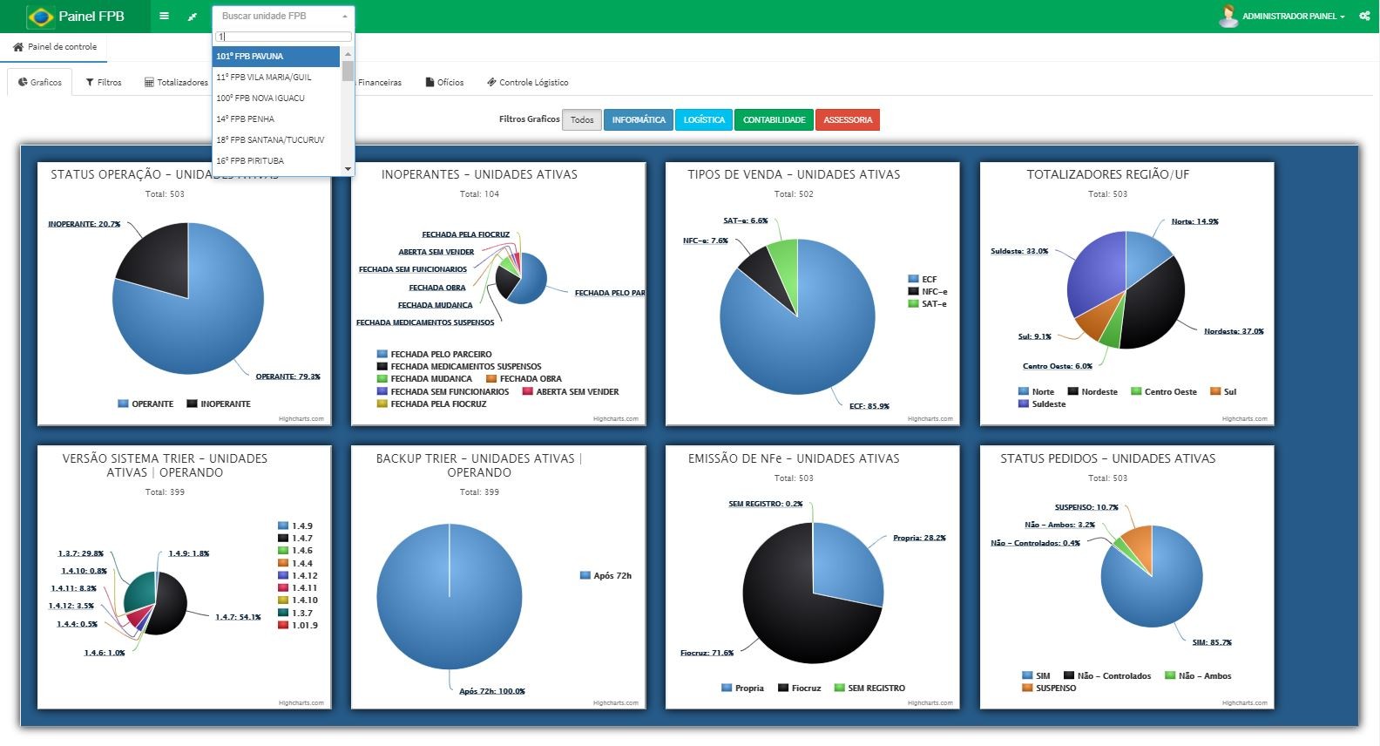This screenshot has height=746, width=1380.
Task: Select 101º FPB PAVUNA from list
Action: coord(276,57)
